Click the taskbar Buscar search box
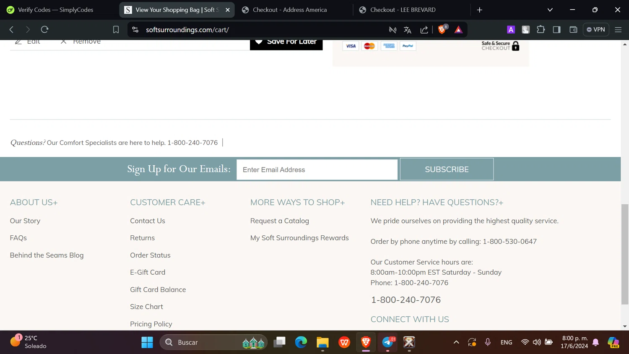Screen dimensions: 629x354 click(213, 342)
